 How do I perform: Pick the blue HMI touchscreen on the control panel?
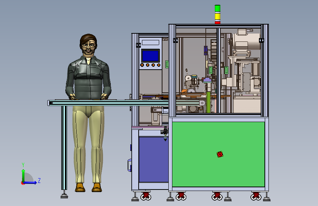click(150, 56)
